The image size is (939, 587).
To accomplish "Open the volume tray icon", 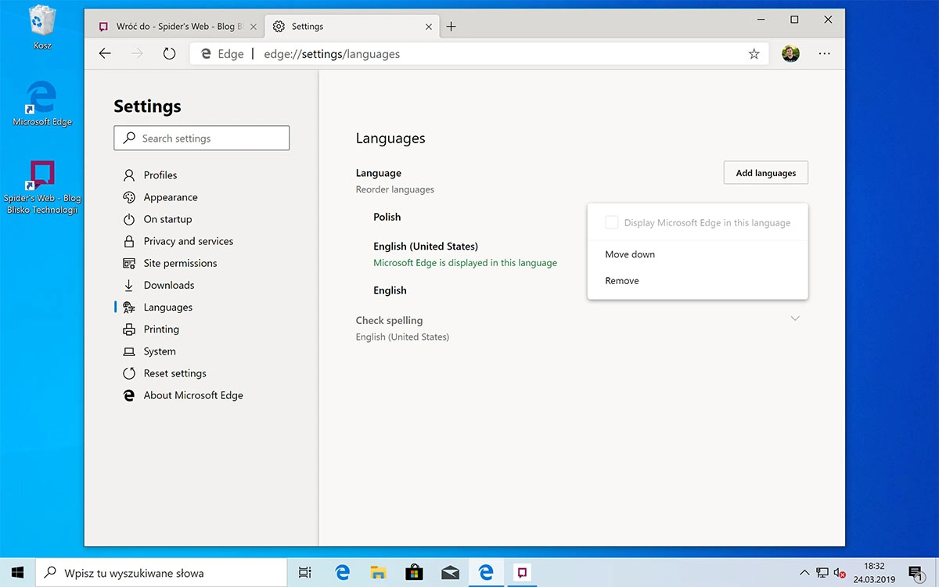I will (x=840, y=572).
